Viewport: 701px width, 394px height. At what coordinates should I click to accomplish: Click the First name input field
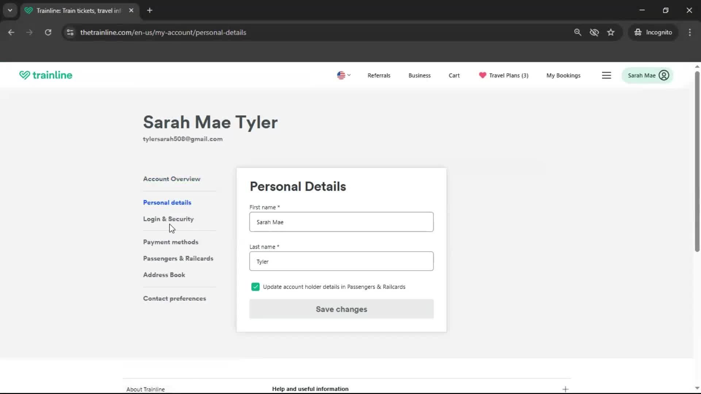coord(341,222)
